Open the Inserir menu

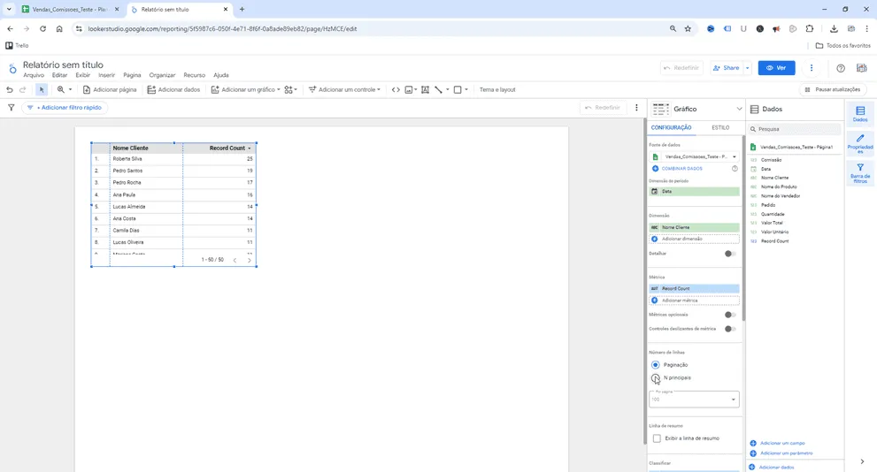tap(106, 75)
